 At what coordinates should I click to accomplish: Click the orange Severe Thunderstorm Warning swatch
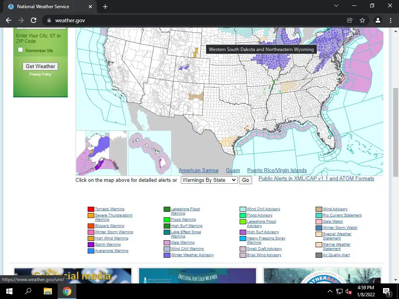click(91, 216)
